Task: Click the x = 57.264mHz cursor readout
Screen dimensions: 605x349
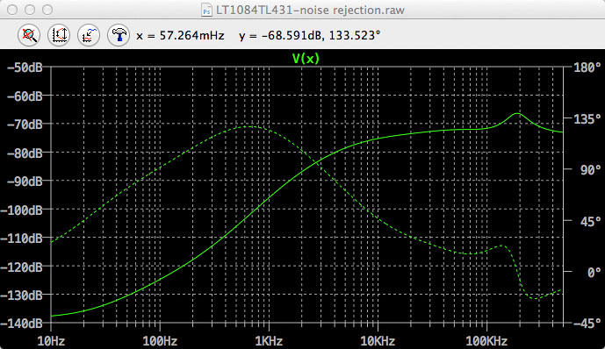Action: pyautogui.click(x=180, y=35)
